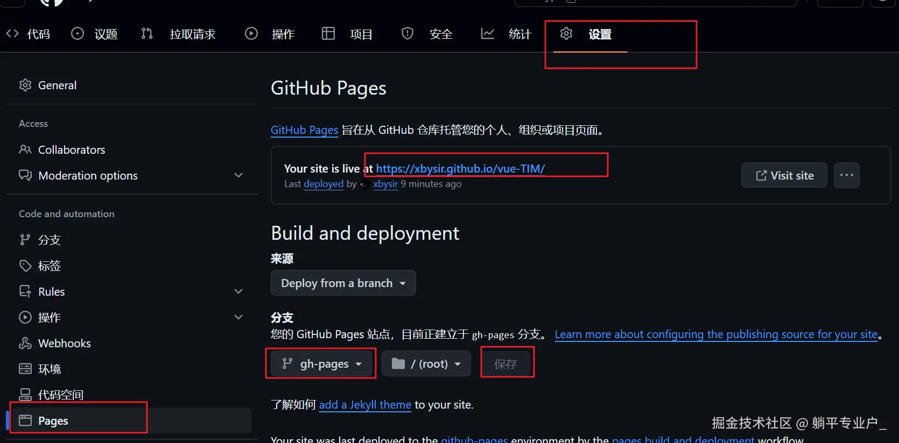Click the server icon next to 环境
Screen dimensions: 899x443
pyautogui.click(x=25, y=369)
